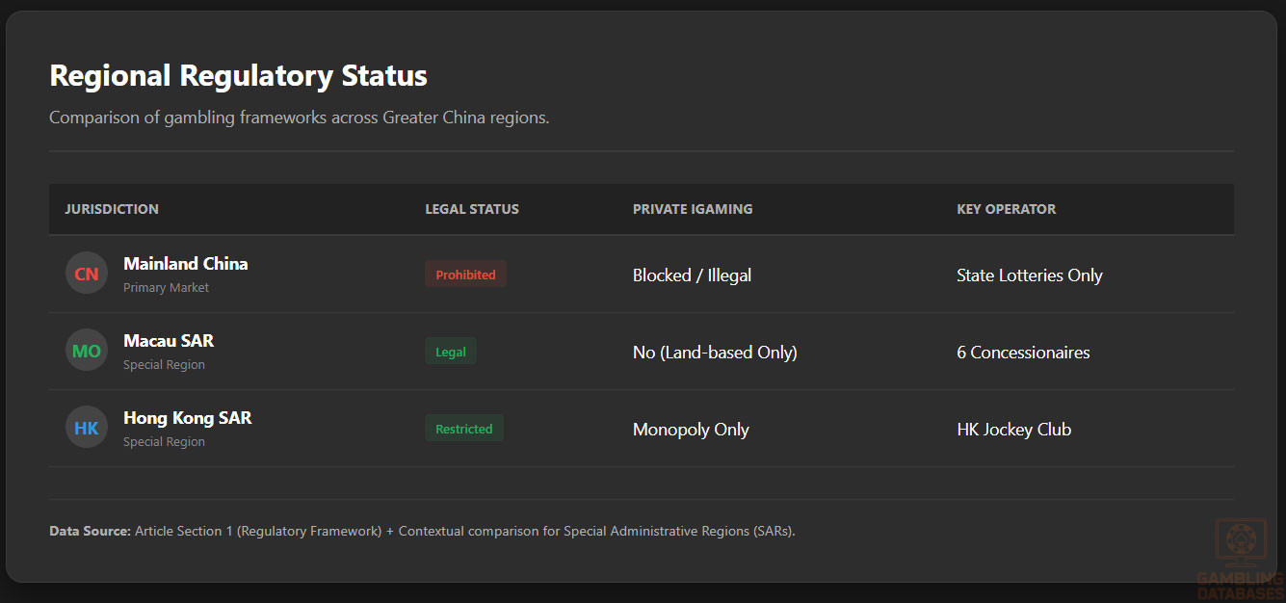Screen dimensions: 1286x603
Task: Click the CN circle icon for Mainland China
Action: tap(87, 274)
